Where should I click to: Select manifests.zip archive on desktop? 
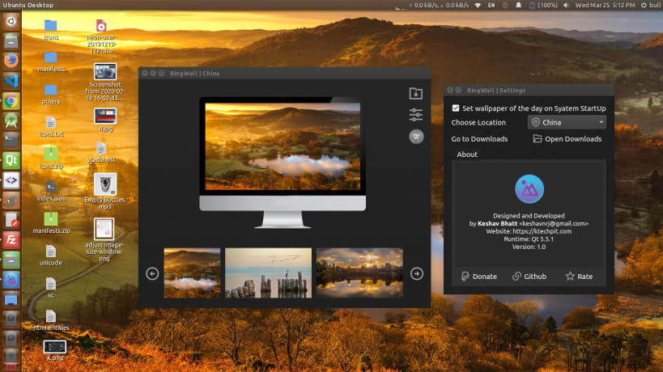pos(51,222)
